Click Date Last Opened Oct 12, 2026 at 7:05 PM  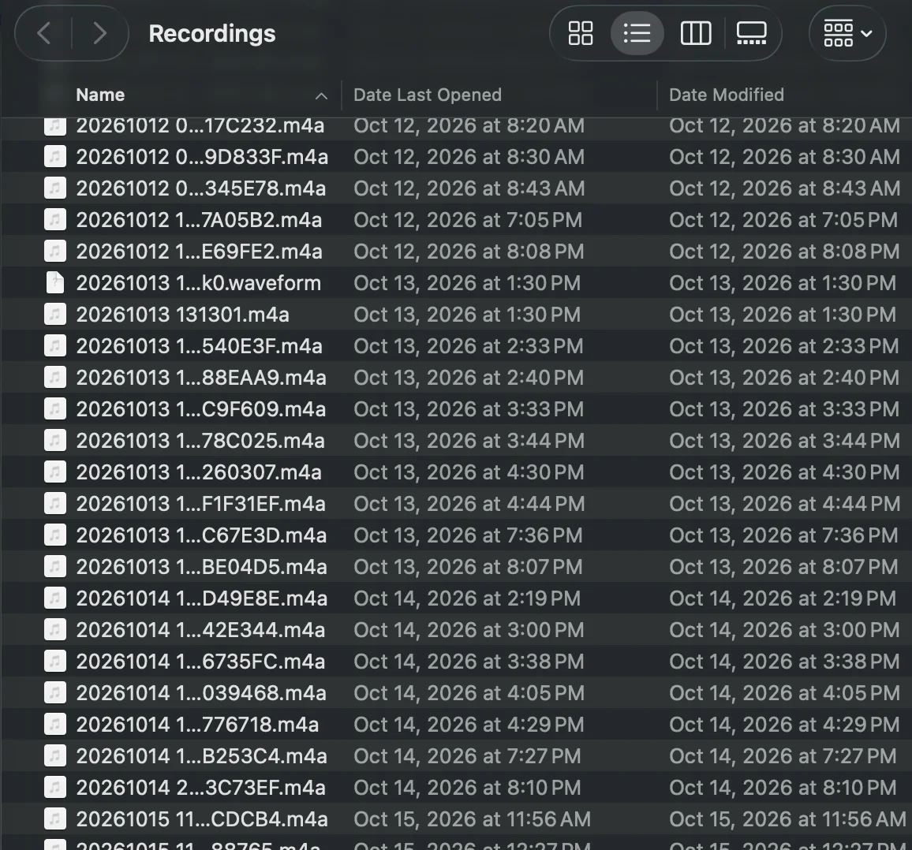468,220
